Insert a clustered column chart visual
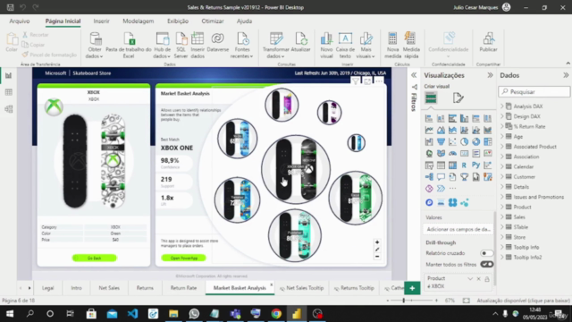This screenshot has width=572, height=322. coord(464,118)
